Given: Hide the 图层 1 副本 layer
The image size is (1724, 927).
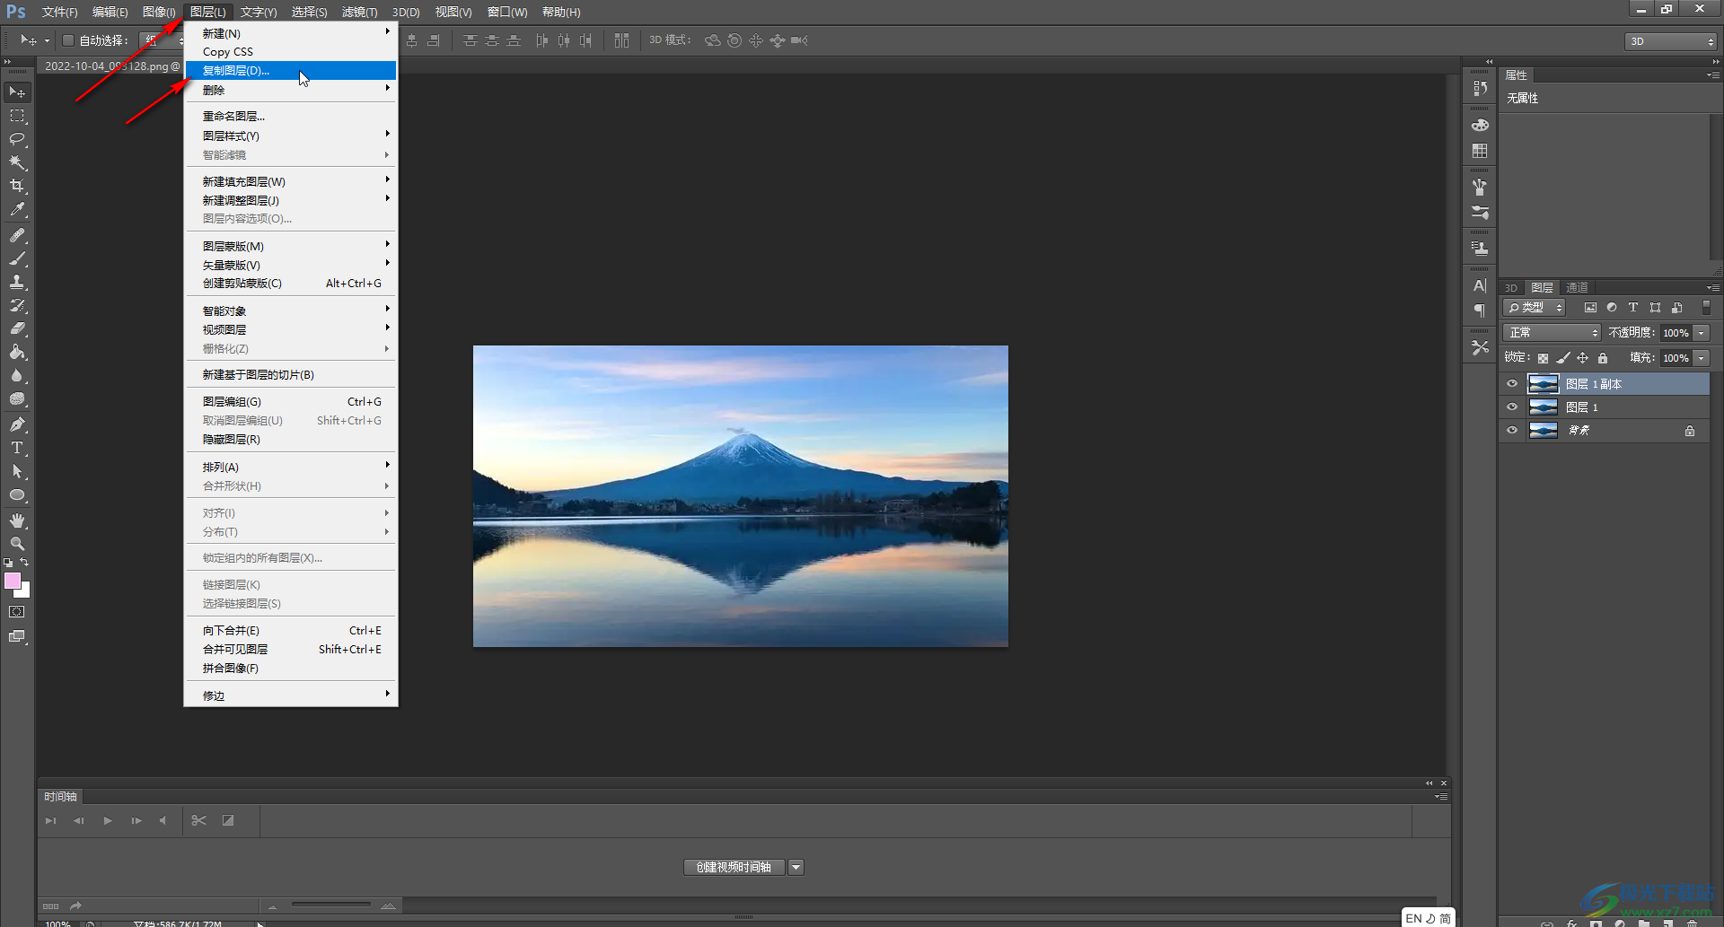Looking at the screenshot, I should [x=1512, y=384].
